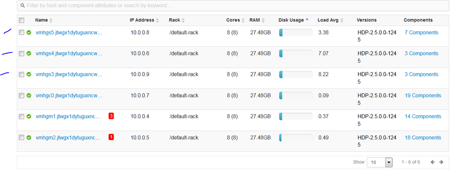Click the Rack column header
The image size is (454, 176).
[175, 20]
